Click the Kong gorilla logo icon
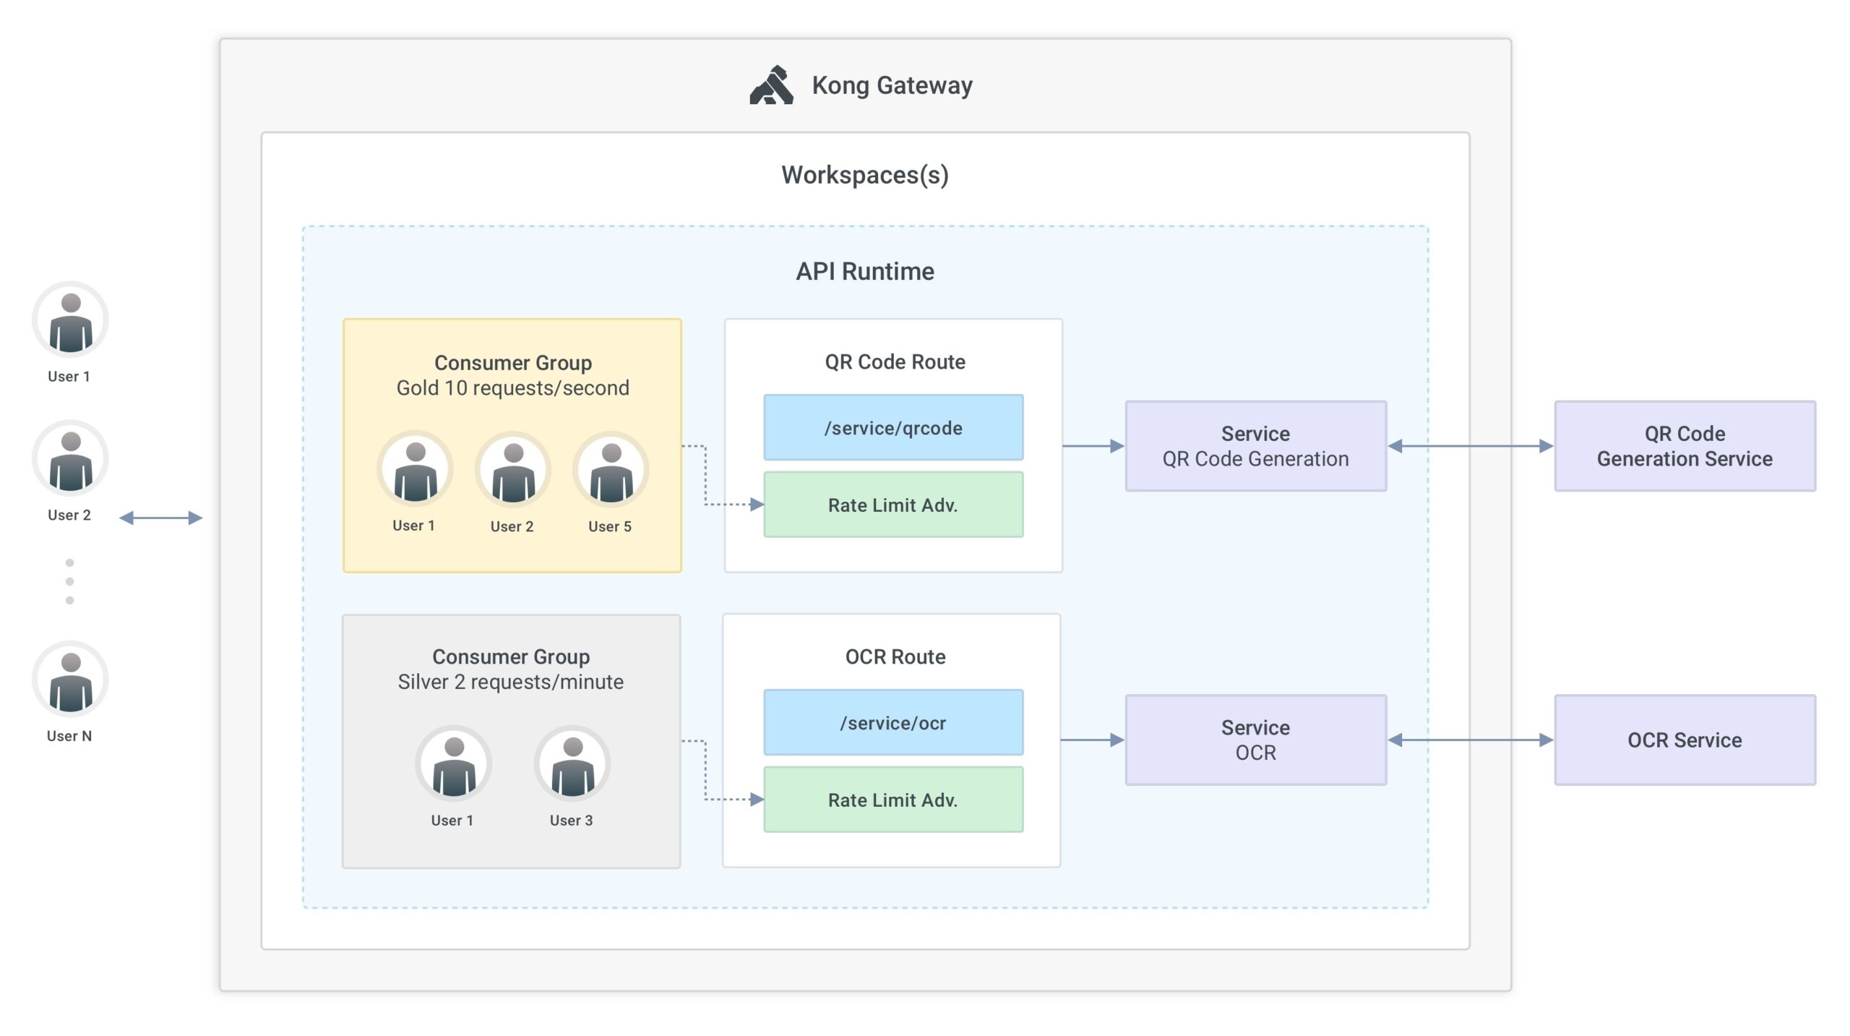Viewport: 1850px width, 1036px height. 771,85
